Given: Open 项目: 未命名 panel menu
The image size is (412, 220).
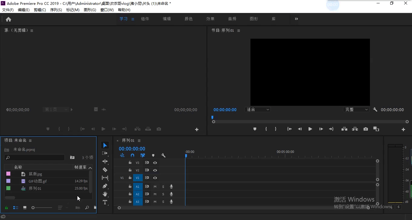Looking at the screenshot, I should coord(30,141).
